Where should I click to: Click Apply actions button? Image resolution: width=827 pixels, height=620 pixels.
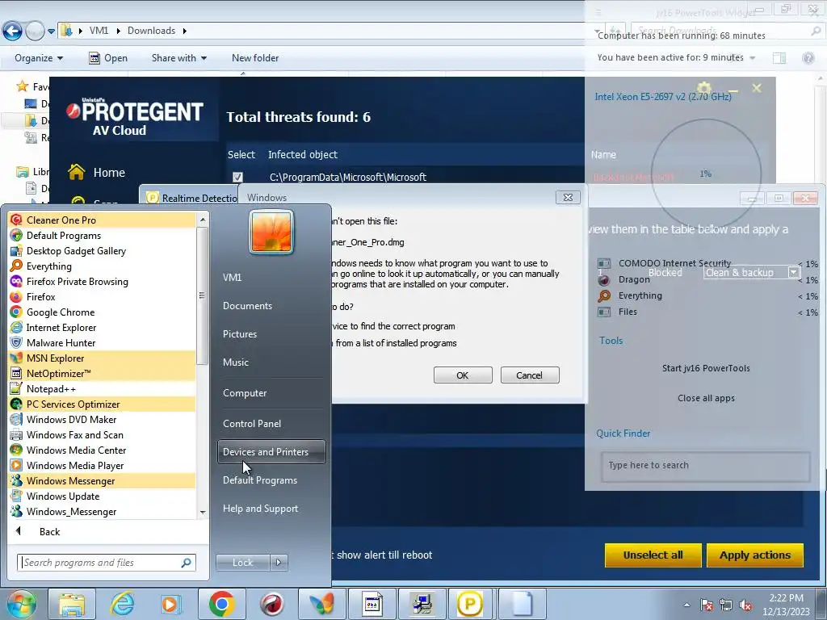755,555
